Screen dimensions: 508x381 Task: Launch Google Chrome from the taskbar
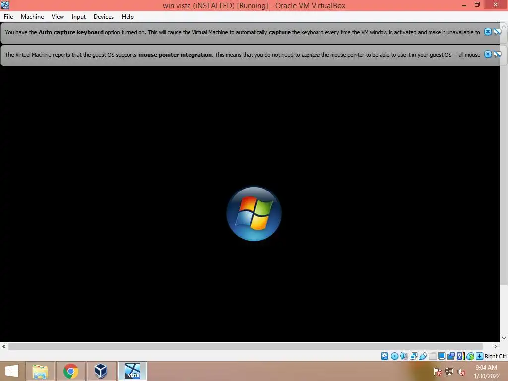pyautogui.click(x=70, y=371)
